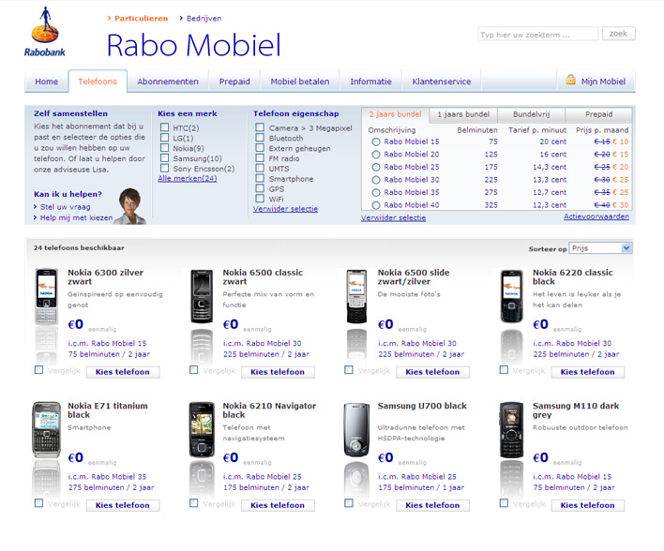
Task: Tick the Nokia(9) brand checkbox
Action: [165, 148]
